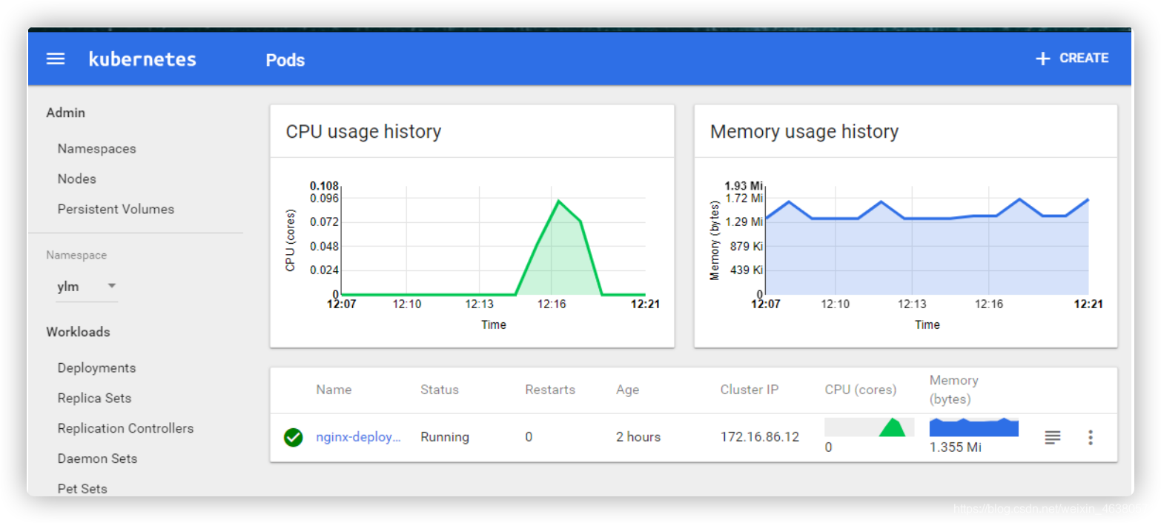Click the 12:21 label on CPU chart

pos(645,304)
